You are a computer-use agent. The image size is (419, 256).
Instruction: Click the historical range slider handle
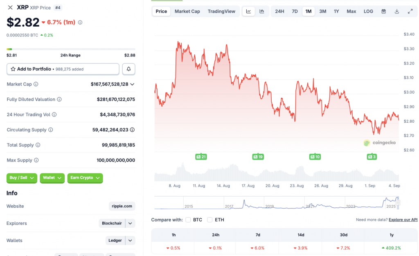pyautogui.click(x=397, y=202)
